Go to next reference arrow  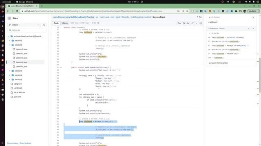pos(253,28)
